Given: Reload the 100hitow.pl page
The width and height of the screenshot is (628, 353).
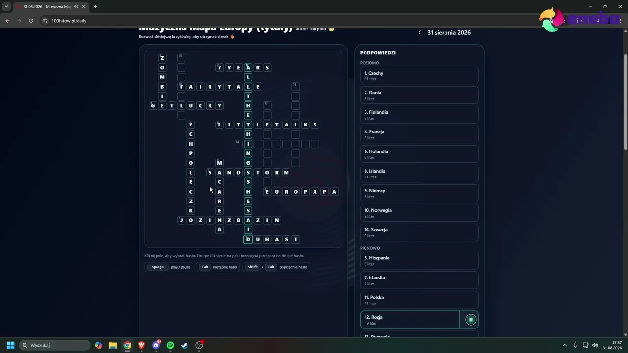Looking at the screenshot, I should click(31, 21).
